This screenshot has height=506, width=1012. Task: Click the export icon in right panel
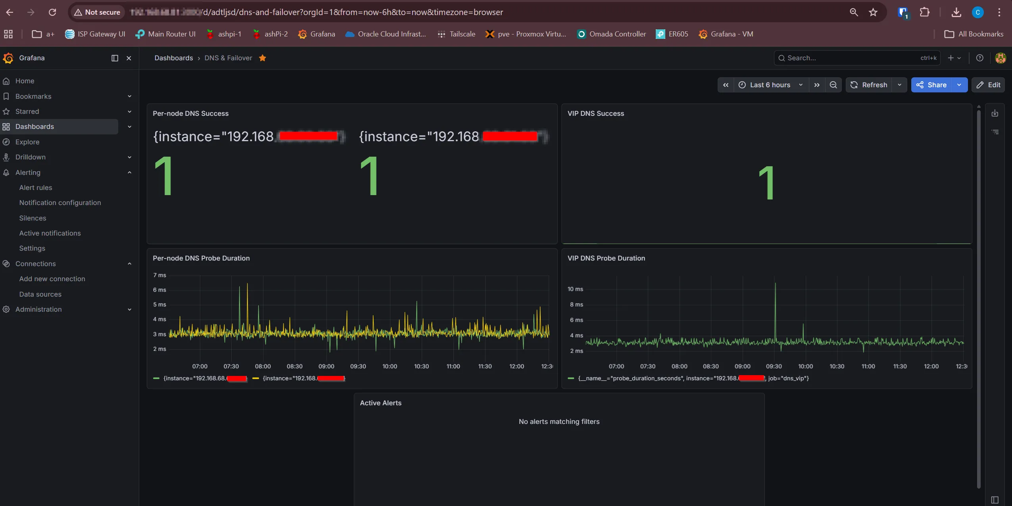(x=995, y=113)
